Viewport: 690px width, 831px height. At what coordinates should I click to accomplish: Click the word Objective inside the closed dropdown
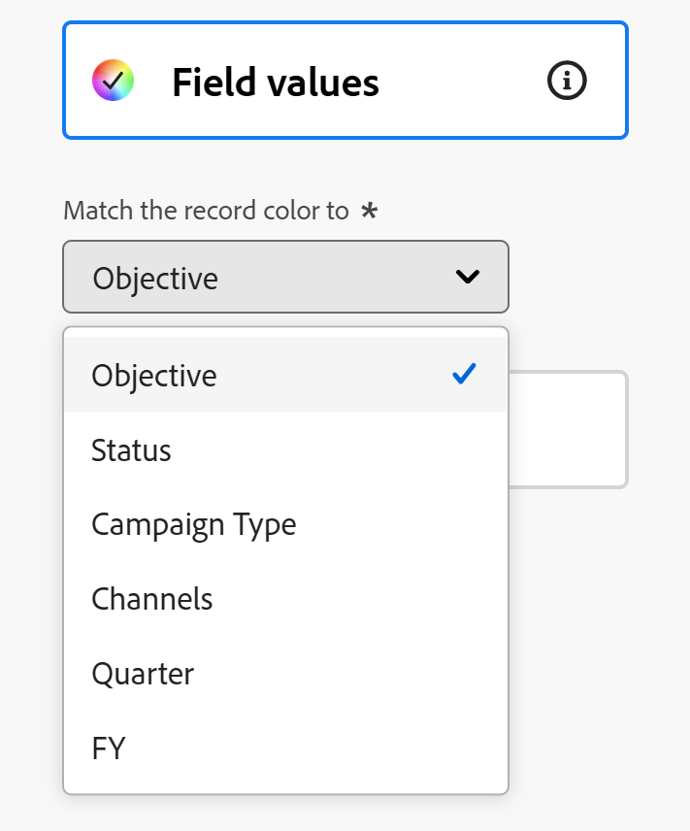pyautogui.click(x=155, y=279)
